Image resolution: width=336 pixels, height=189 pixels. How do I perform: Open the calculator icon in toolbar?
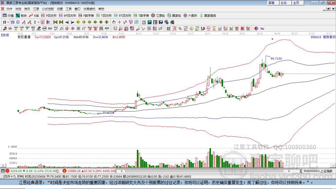(149, 22)
